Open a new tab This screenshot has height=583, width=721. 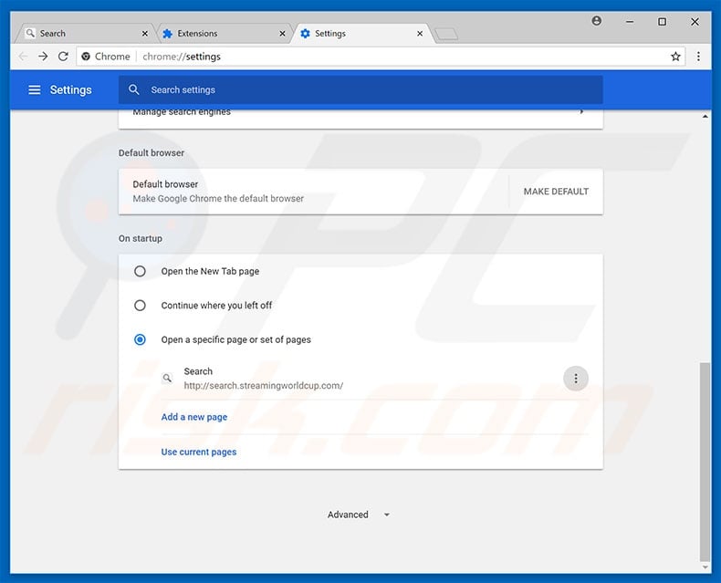point(446,34)
